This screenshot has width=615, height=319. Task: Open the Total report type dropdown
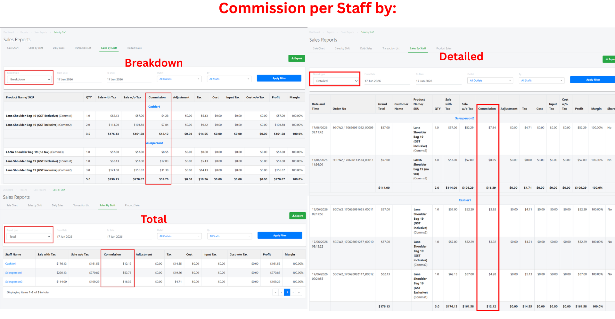point(29,237)
